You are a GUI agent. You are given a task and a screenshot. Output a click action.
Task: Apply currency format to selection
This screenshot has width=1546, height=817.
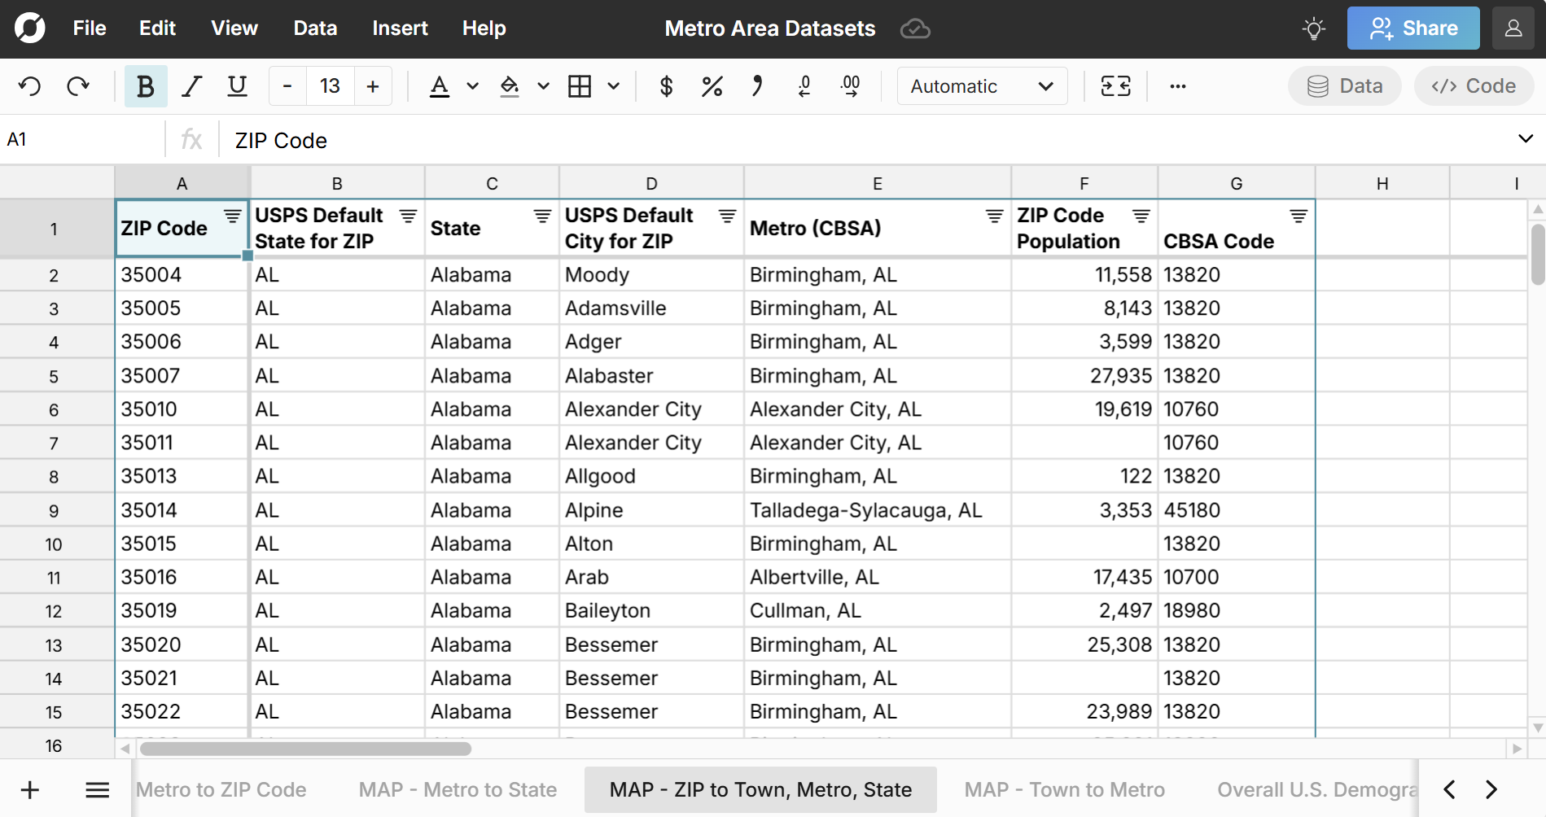click(666, 85)
